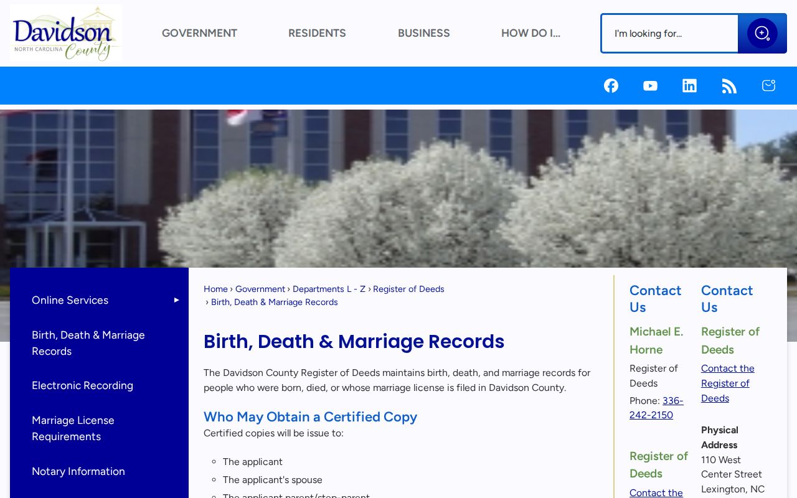Click the Physical Address label
This screenshot has height=498, width=797.
719,438
